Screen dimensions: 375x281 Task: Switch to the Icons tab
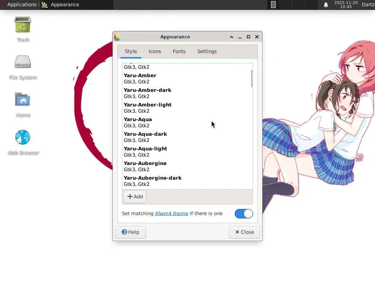point(155,51)
